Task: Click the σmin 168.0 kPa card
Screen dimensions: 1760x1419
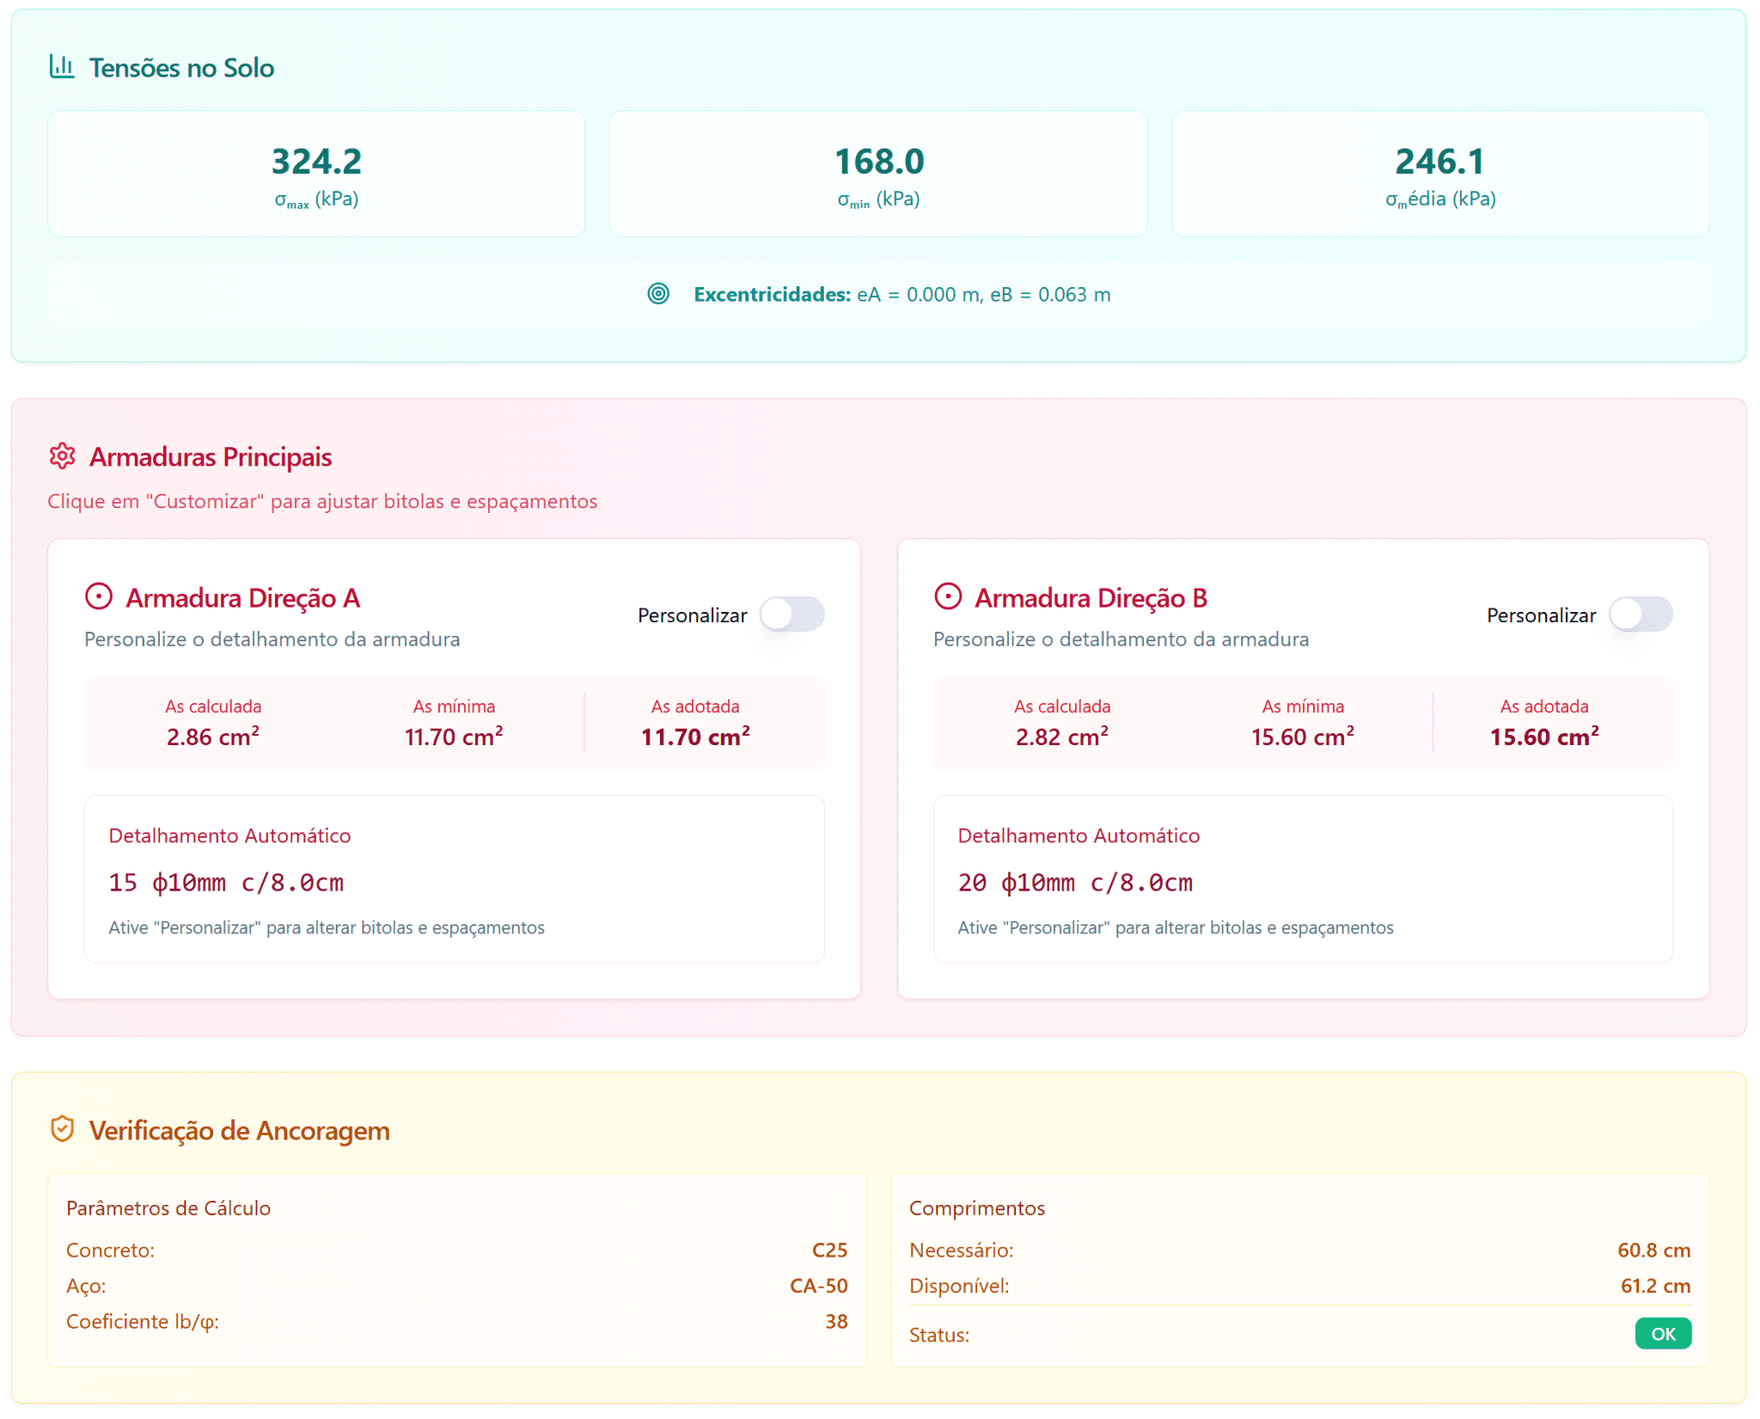Action: click(878, 174)
